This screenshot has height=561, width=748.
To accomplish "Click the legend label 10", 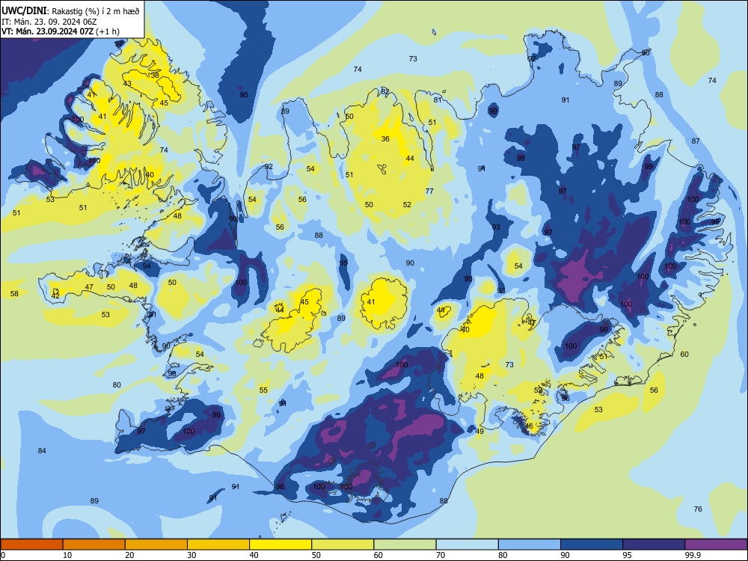I will pyautogui.click(x=67, y=555).
